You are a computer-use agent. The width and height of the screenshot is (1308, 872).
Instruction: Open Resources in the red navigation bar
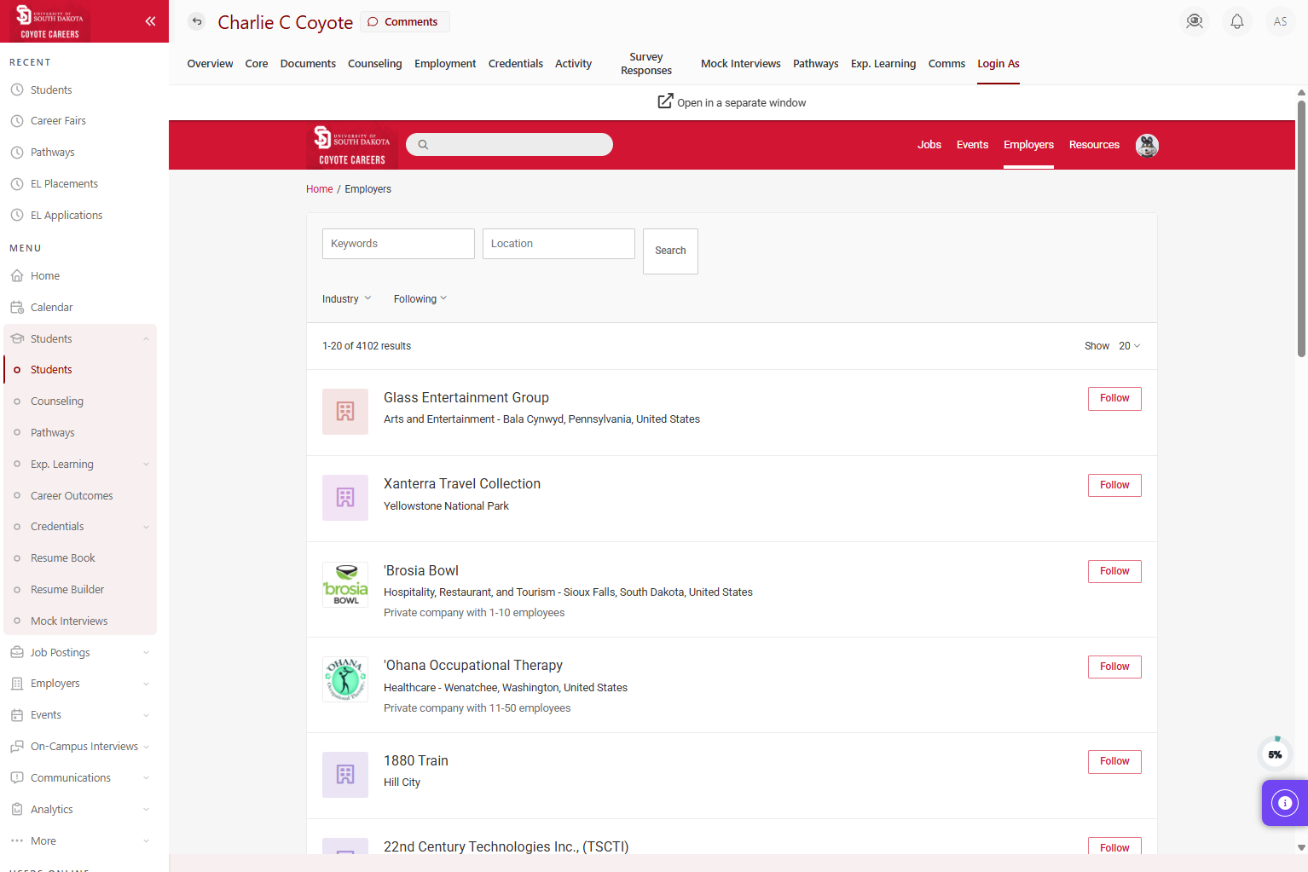coord(1094,145)
